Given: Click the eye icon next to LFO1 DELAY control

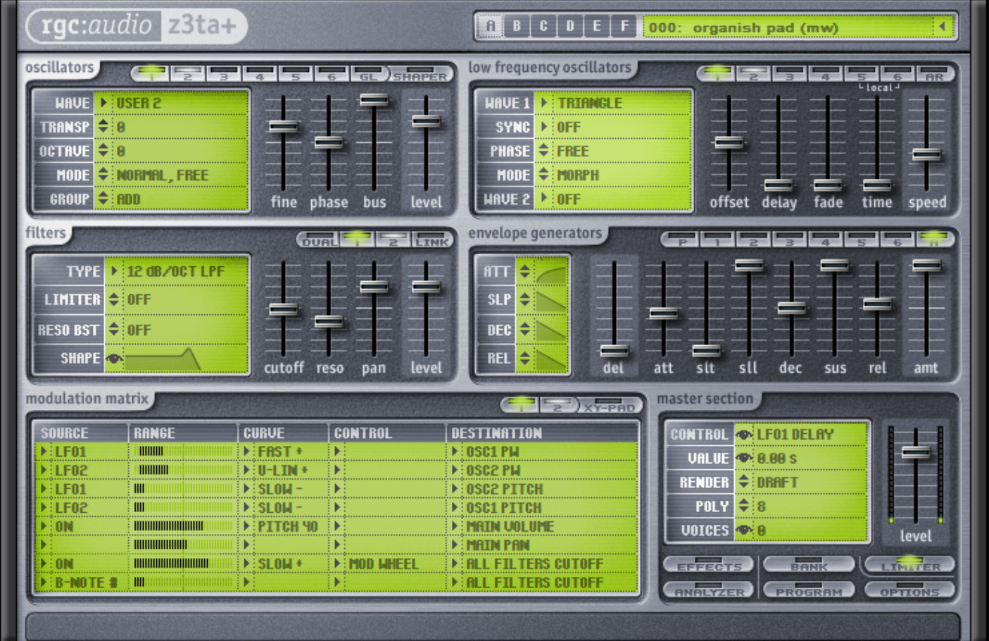Looking at the screenshot, I should (x=744, y=435).
